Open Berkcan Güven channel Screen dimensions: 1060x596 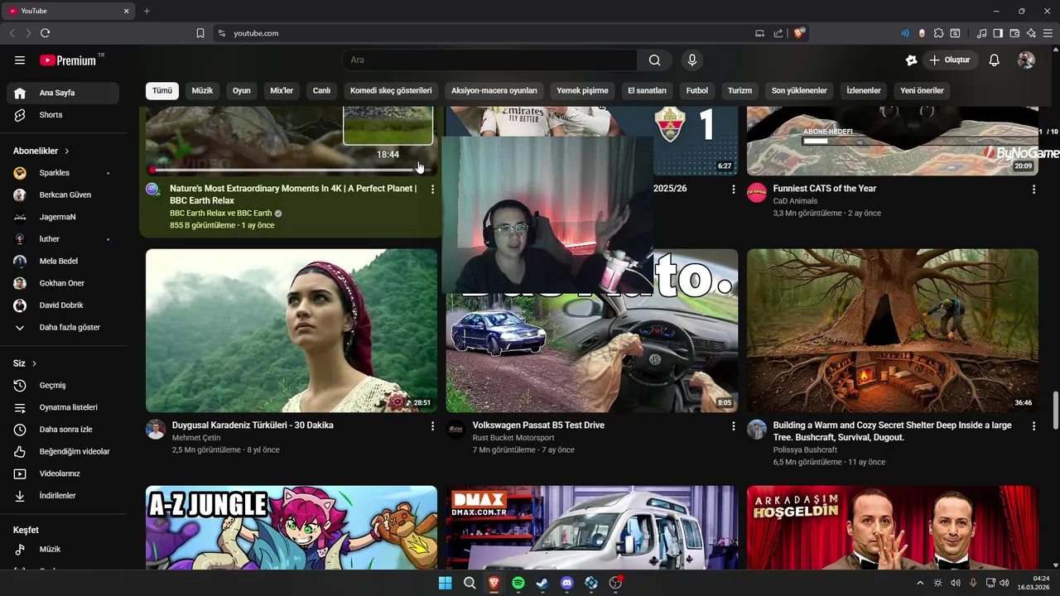63,195
